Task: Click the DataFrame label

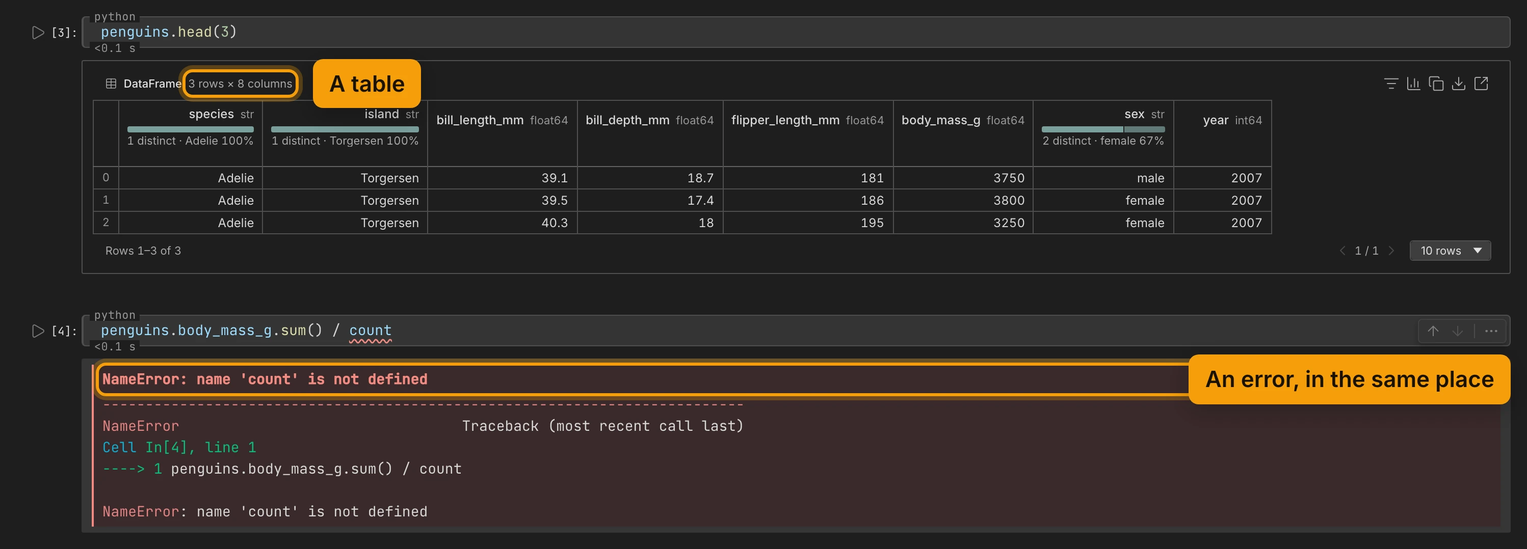Action: tap(152, 84)
